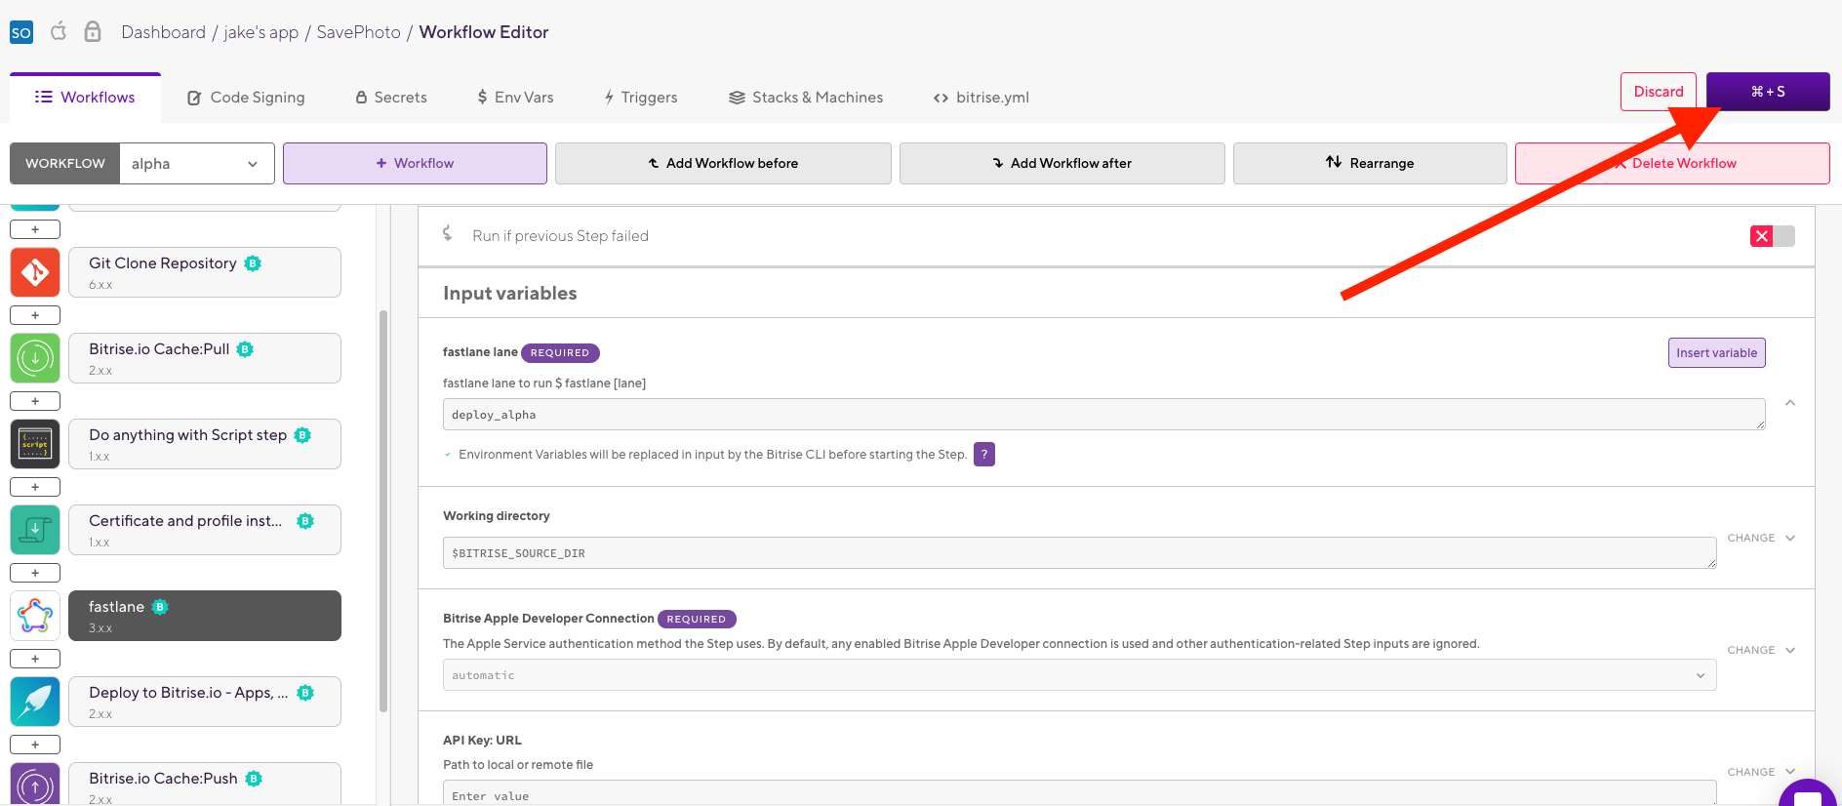
Task: Click the Rearrange button
Action: pos(1370,163)
